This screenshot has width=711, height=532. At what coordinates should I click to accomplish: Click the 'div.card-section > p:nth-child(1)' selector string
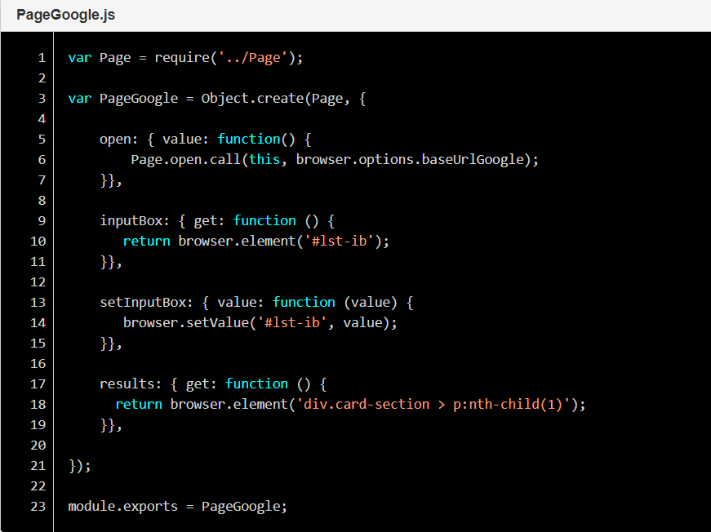tap(433, 404)
